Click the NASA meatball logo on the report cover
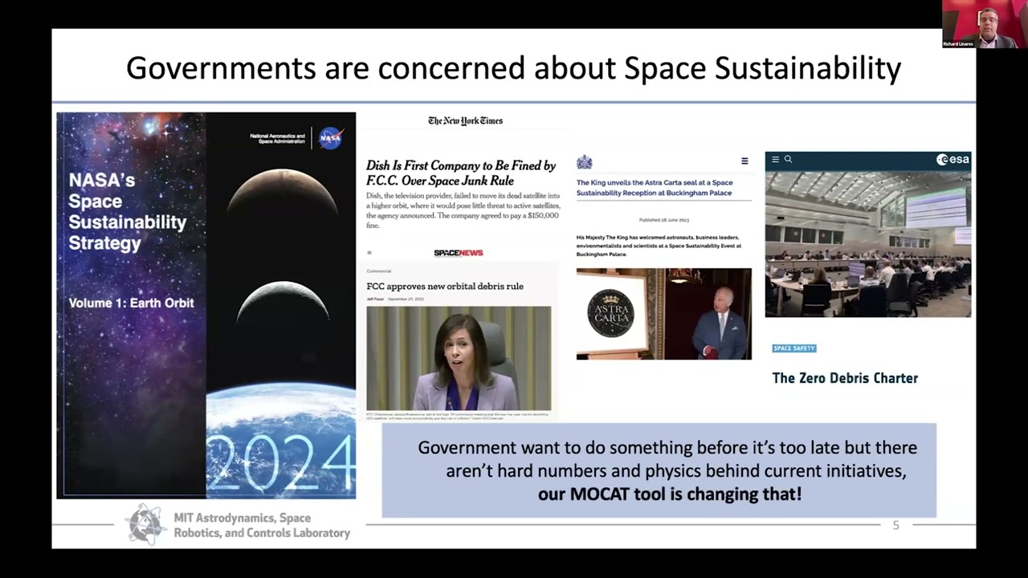 tap(331, 138)
